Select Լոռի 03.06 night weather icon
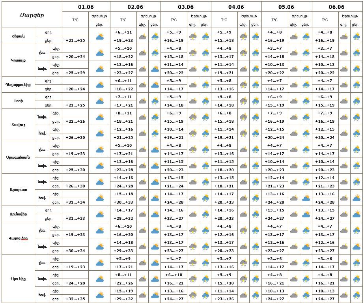Viewport: 364px width, 305px height. 193,101
